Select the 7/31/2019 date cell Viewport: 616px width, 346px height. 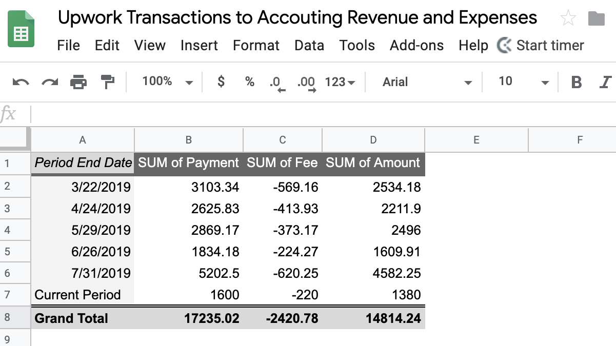coord(83,273)
